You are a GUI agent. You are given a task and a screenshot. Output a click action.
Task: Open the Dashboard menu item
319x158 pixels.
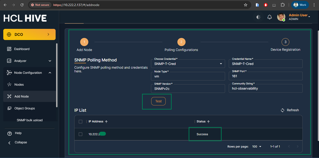[x=22, y=49]
